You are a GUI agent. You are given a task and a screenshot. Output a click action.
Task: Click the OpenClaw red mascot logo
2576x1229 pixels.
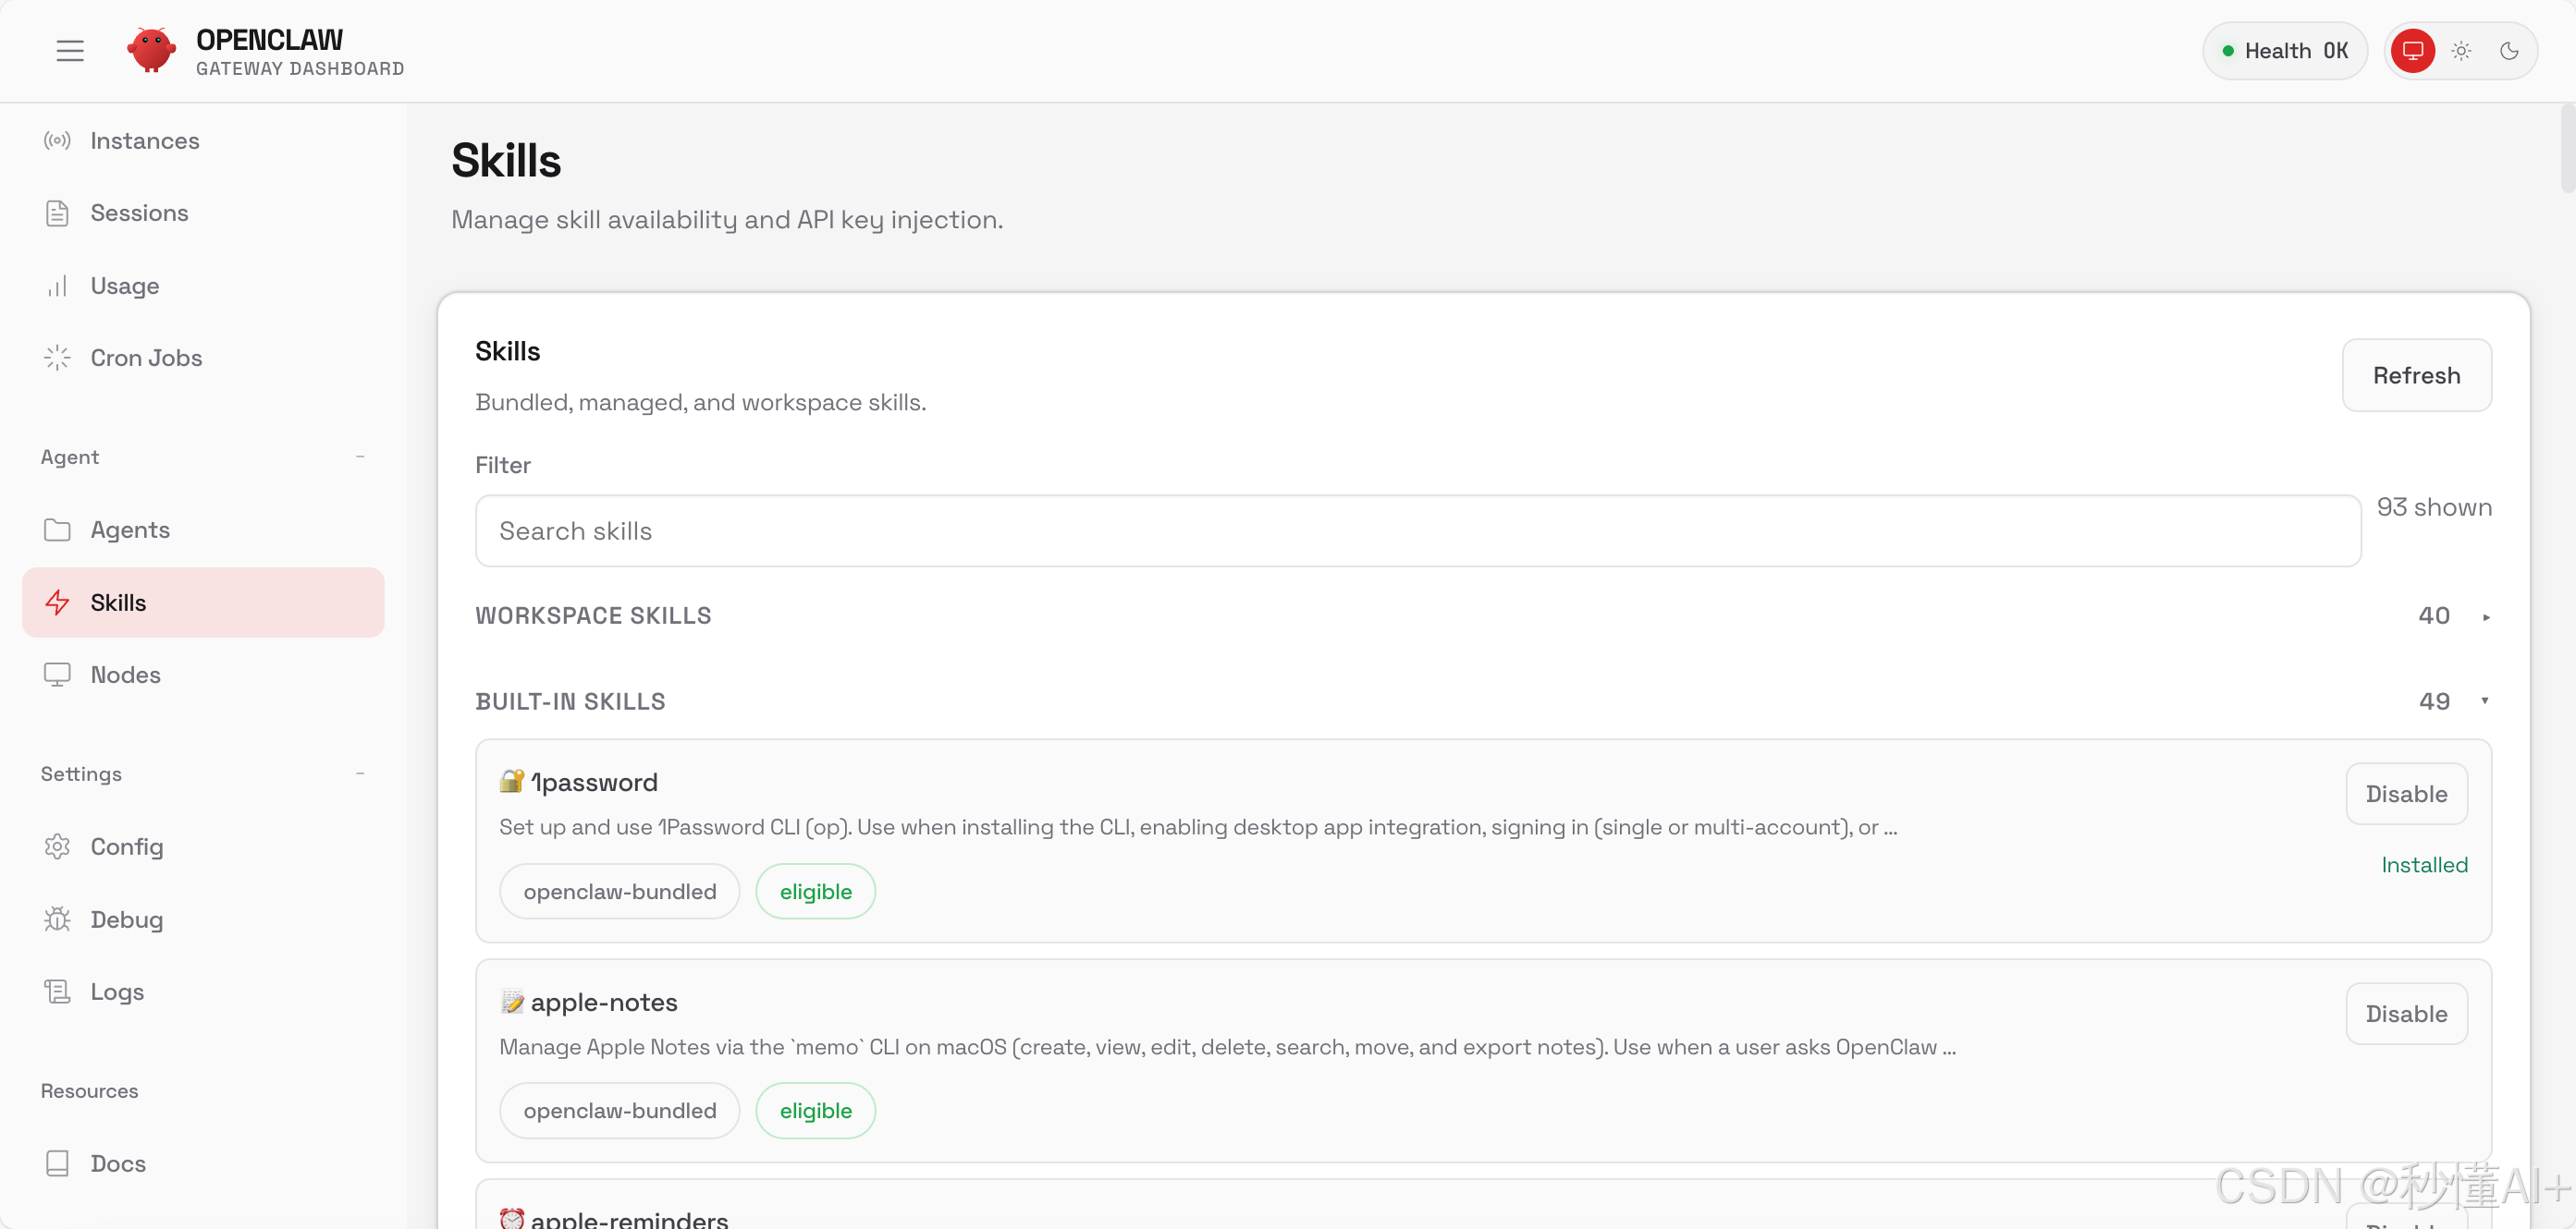(151, 50)
